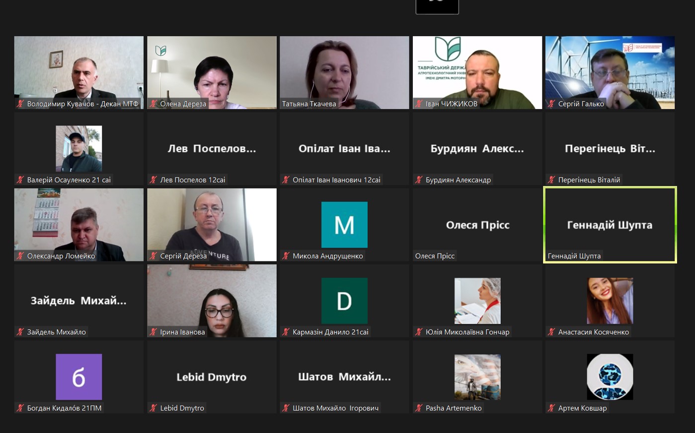This screenshot has height=433, width=695.
Task: Click muted mic icon beside Lebid Dmytro label
Action: (154, 408)
